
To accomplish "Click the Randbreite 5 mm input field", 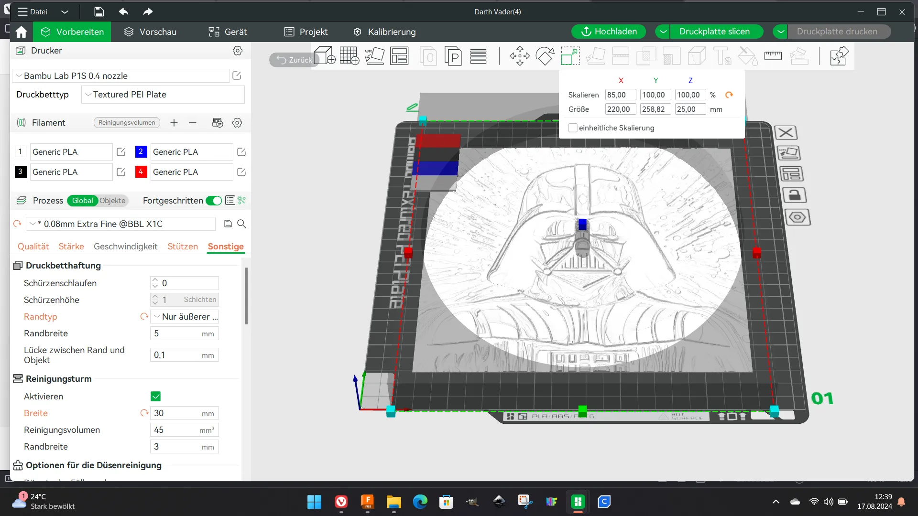I will click(185, 333).
